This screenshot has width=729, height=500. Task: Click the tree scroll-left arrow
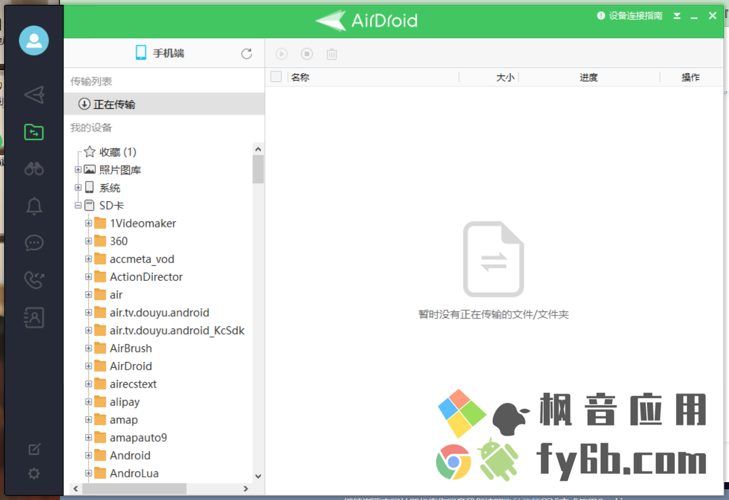(74, 489)
